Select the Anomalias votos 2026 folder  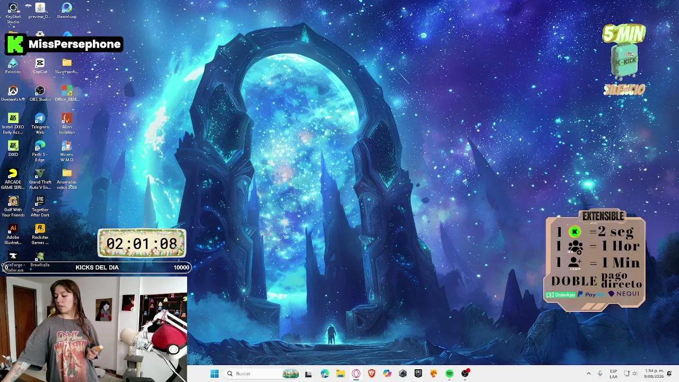coord(66,179)
